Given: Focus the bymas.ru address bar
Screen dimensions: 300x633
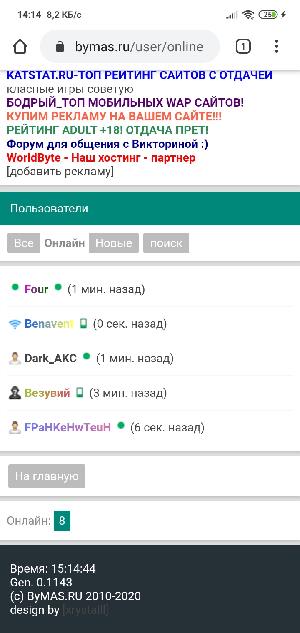Looking at the screenshot, I should pos(138,47).
